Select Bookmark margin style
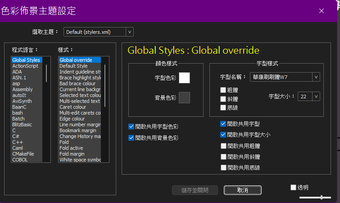The height and width of the screenshot is (203, 340). 80,130
